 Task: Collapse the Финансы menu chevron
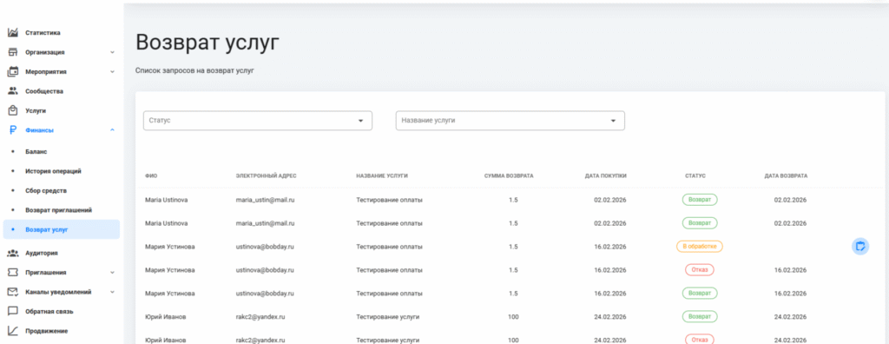[112, 130]
